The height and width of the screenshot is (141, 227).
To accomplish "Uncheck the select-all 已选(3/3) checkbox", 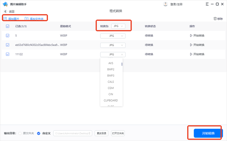I will (x=7, y=26).
